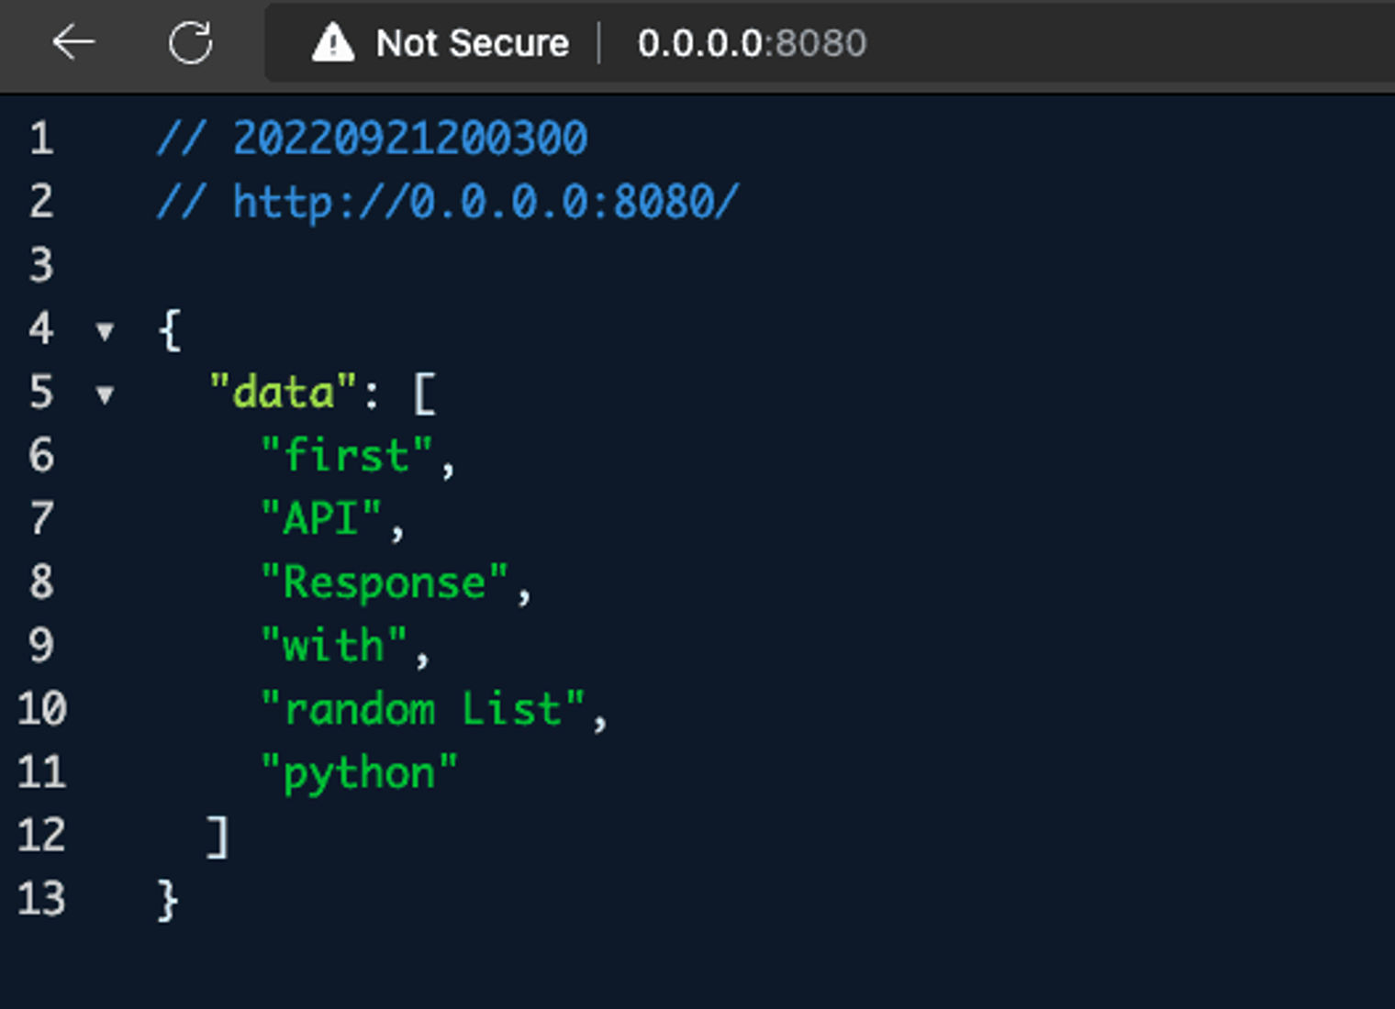Collapse the root object on line 4
Screen dimensions: 1395x1009
tap(105, 331)
